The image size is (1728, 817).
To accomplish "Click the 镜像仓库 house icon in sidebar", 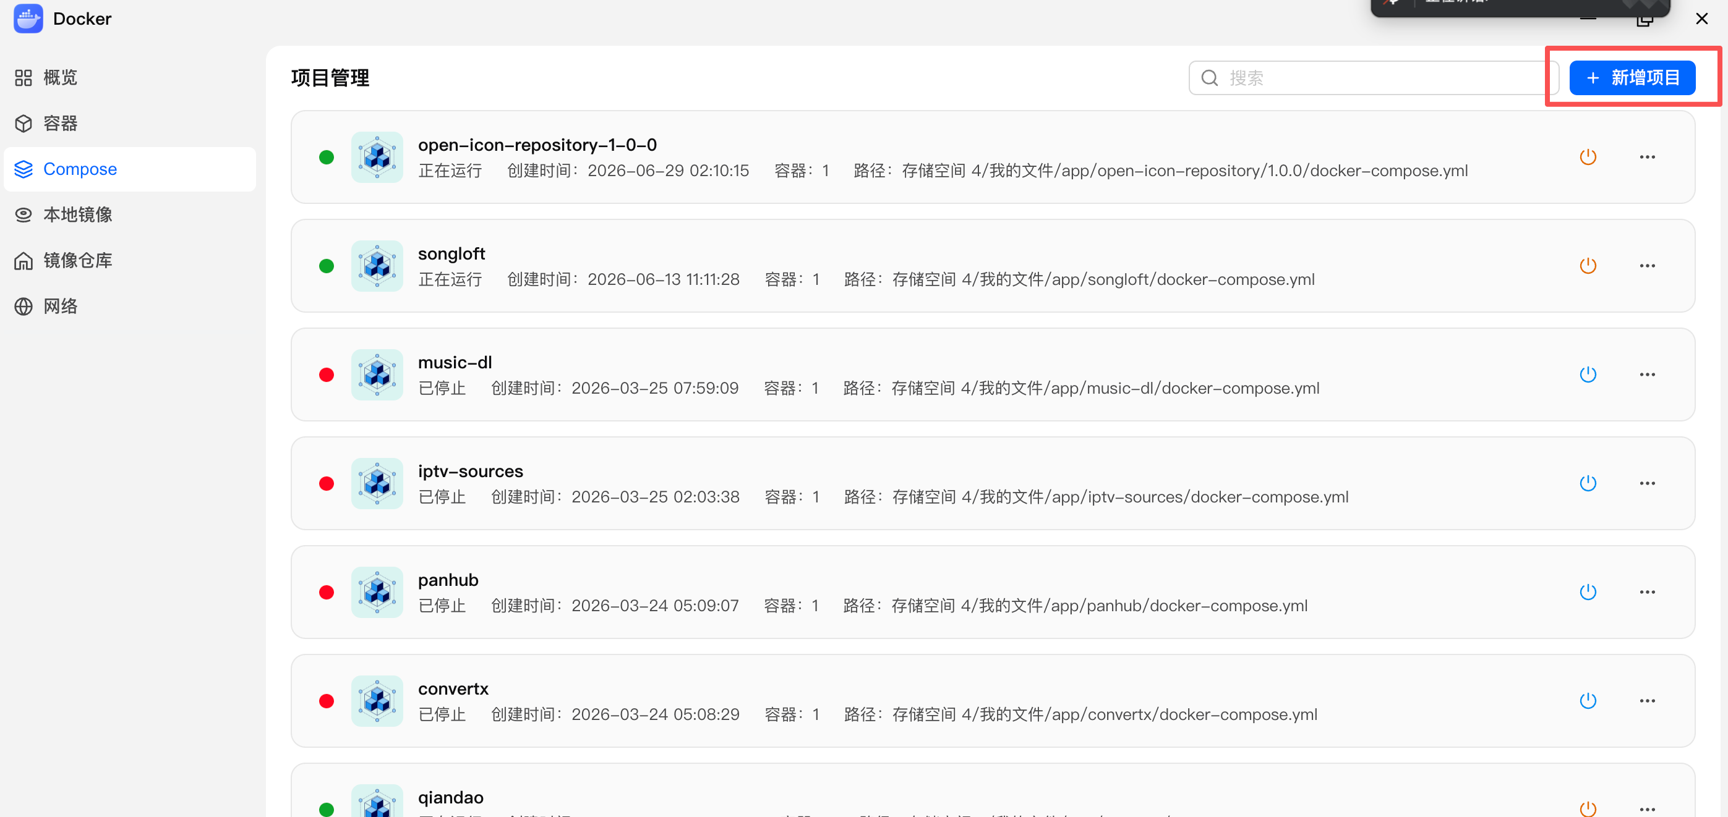I will pyautogui.click(x=24, y=260).
